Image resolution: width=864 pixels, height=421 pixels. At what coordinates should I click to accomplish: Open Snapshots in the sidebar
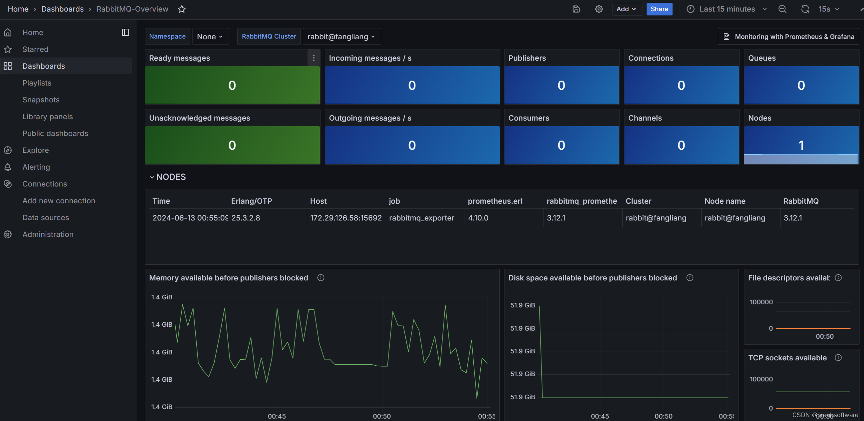coord(41,100)
